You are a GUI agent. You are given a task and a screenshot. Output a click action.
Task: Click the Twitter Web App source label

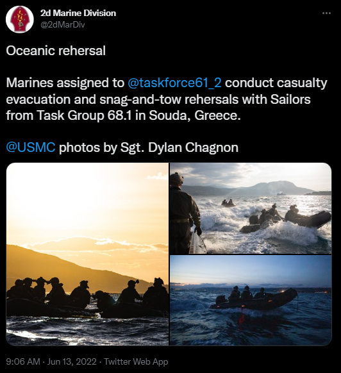136,361
